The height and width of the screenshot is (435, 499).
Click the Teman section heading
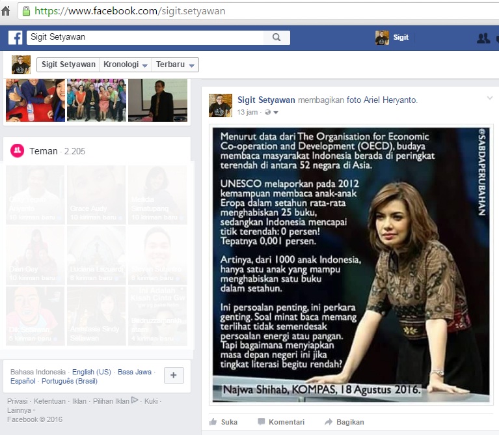point(44,151)
